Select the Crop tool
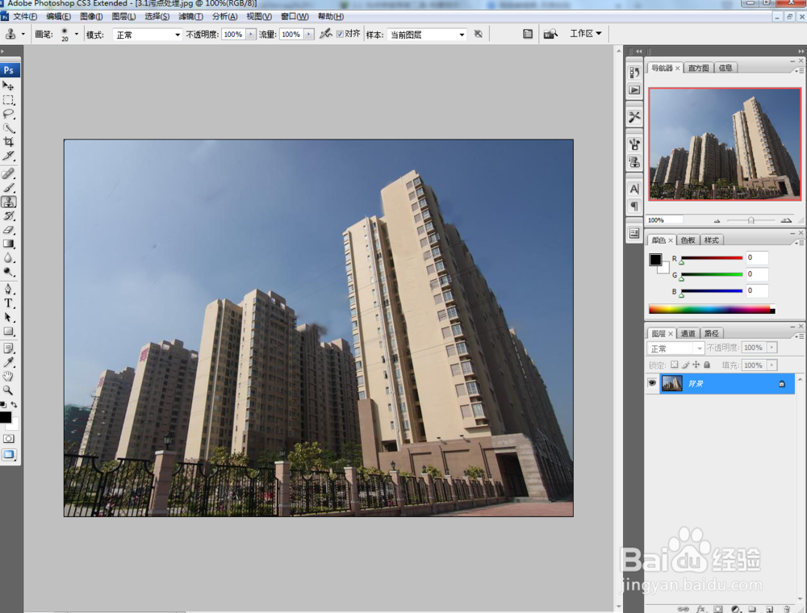The height and width of the screenshot is (613, 807). coord(8,141)
